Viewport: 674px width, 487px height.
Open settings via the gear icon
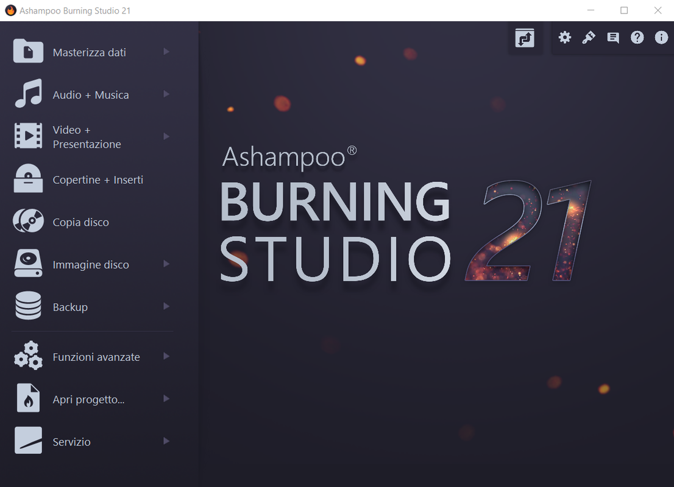click(x=565, y=37)
